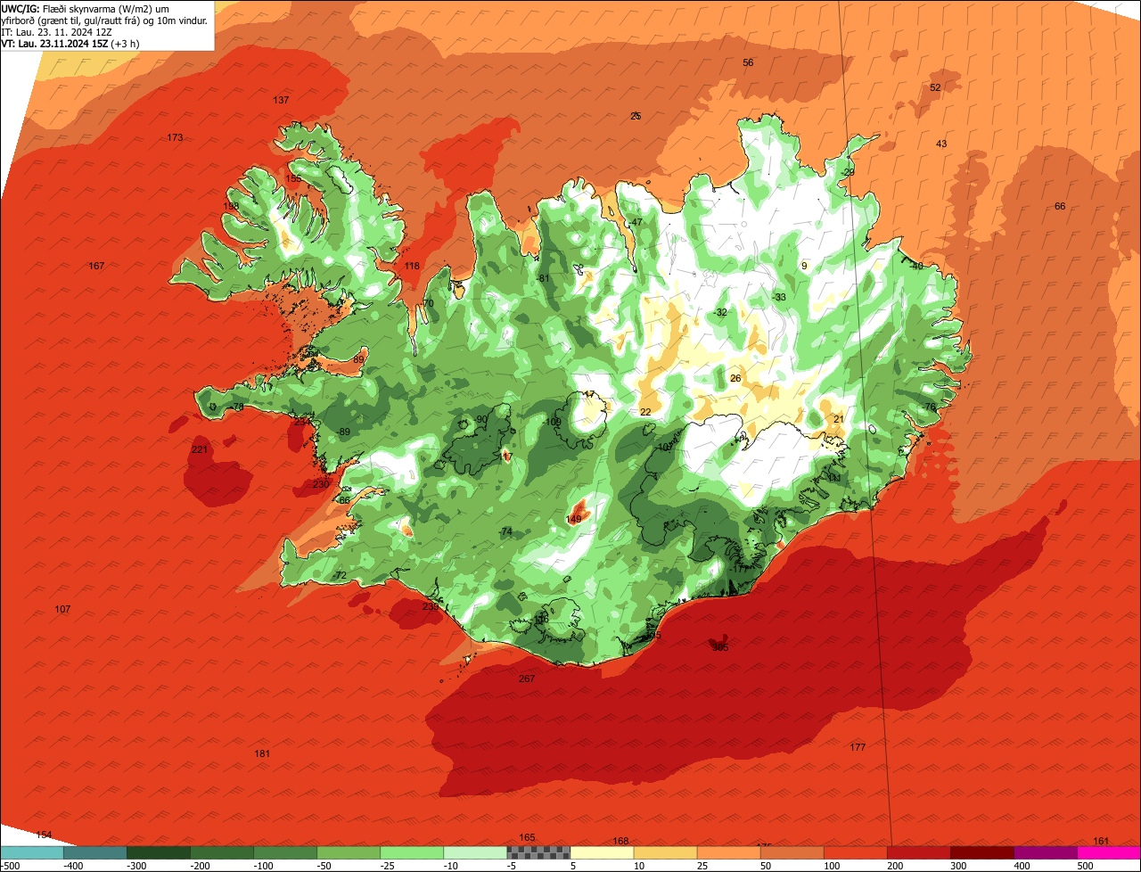This screenshot has width=1141, height=872.
Task: Click the ocean value "167" west of the Westfjords
Action: 97,266
